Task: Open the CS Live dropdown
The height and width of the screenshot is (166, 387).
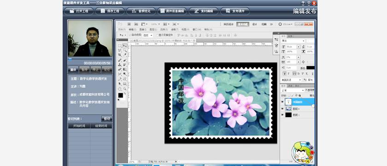Action: click(x=286, y=24)
